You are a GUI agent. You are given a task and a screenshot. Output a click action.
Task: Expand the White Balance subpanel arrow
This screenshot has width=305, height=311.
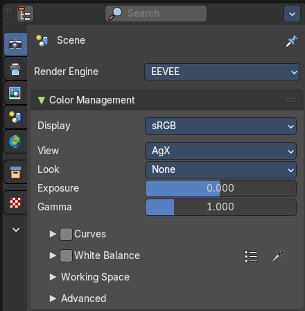coord(53,255)
